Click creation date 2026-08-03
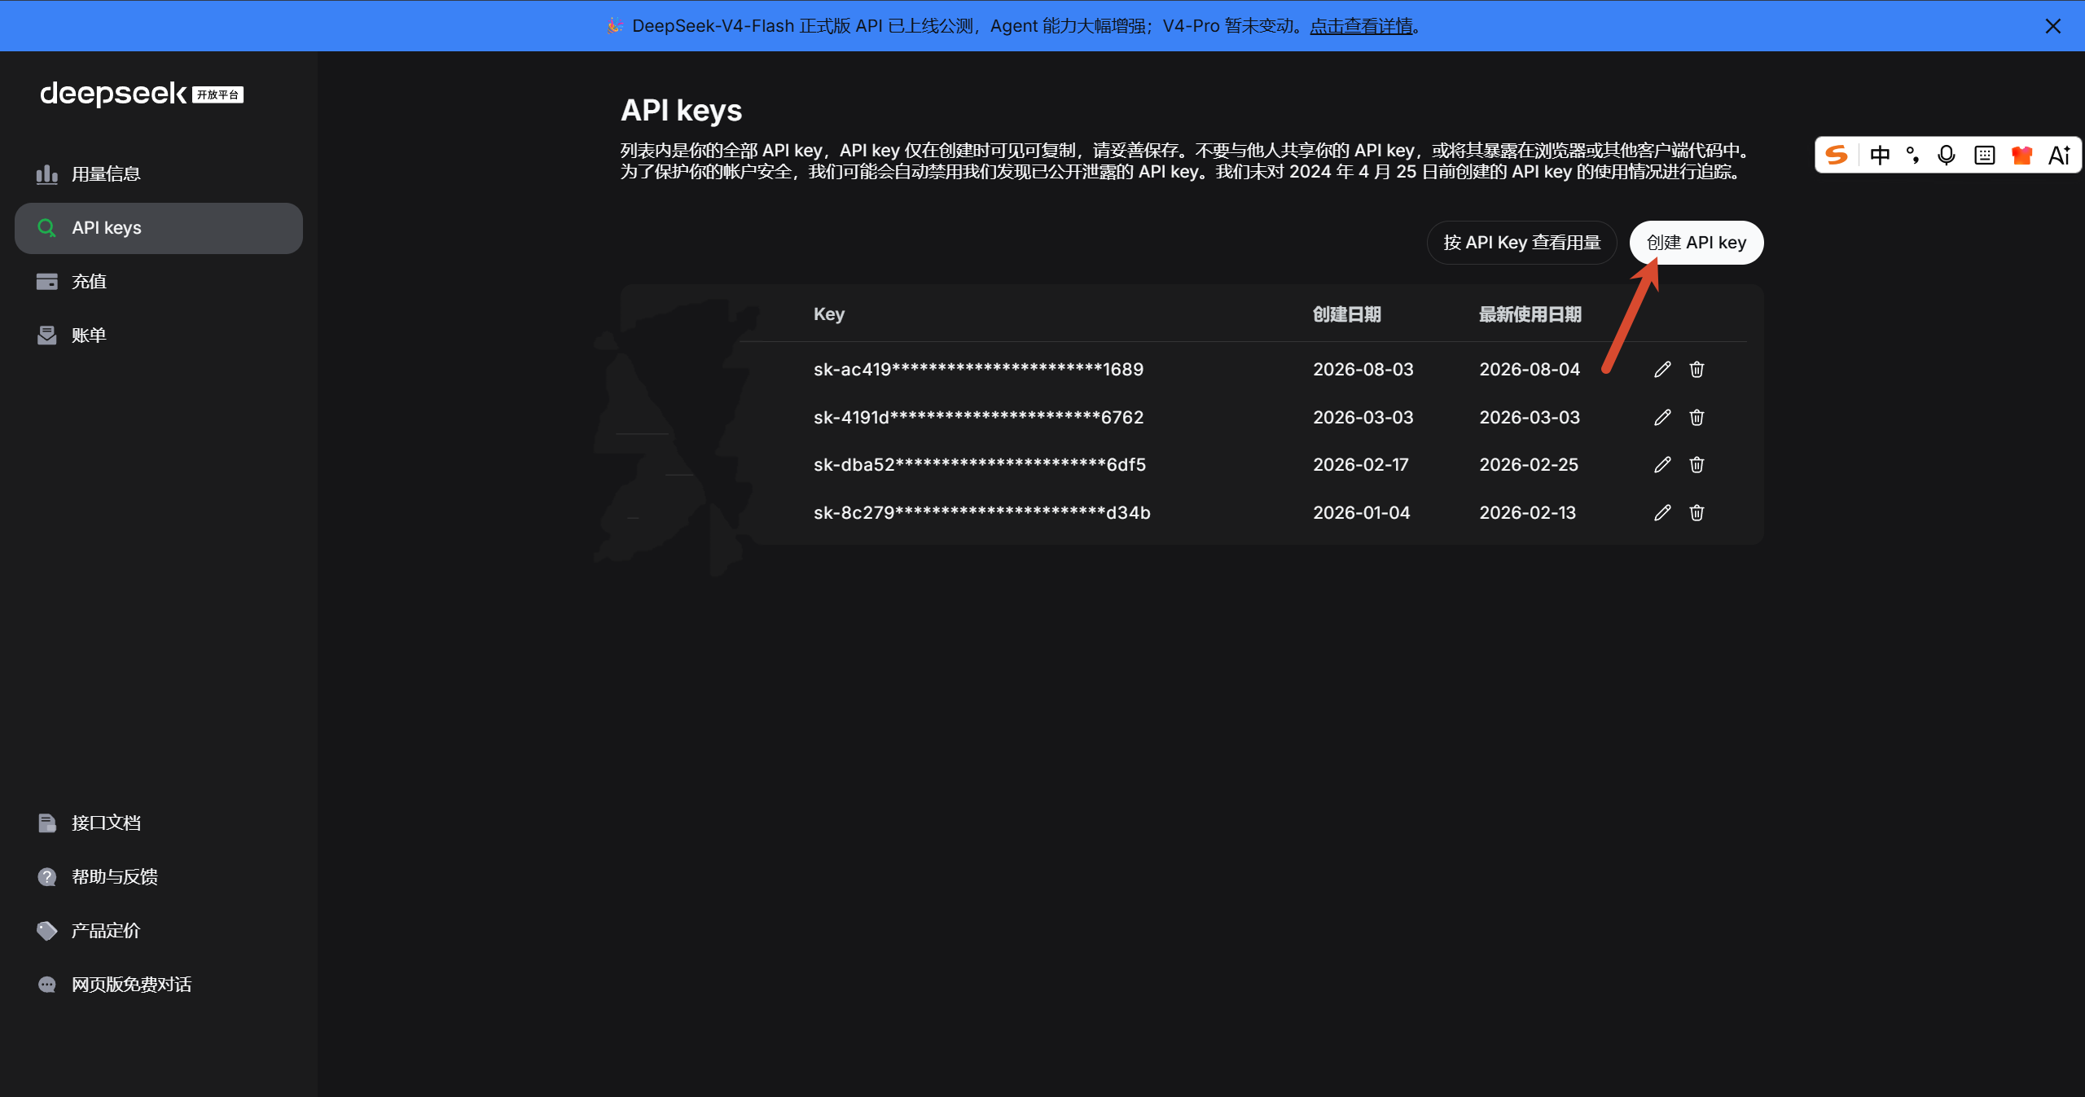Image resolution: width=2085 pixels, height=1097 pixels. 1363,370
